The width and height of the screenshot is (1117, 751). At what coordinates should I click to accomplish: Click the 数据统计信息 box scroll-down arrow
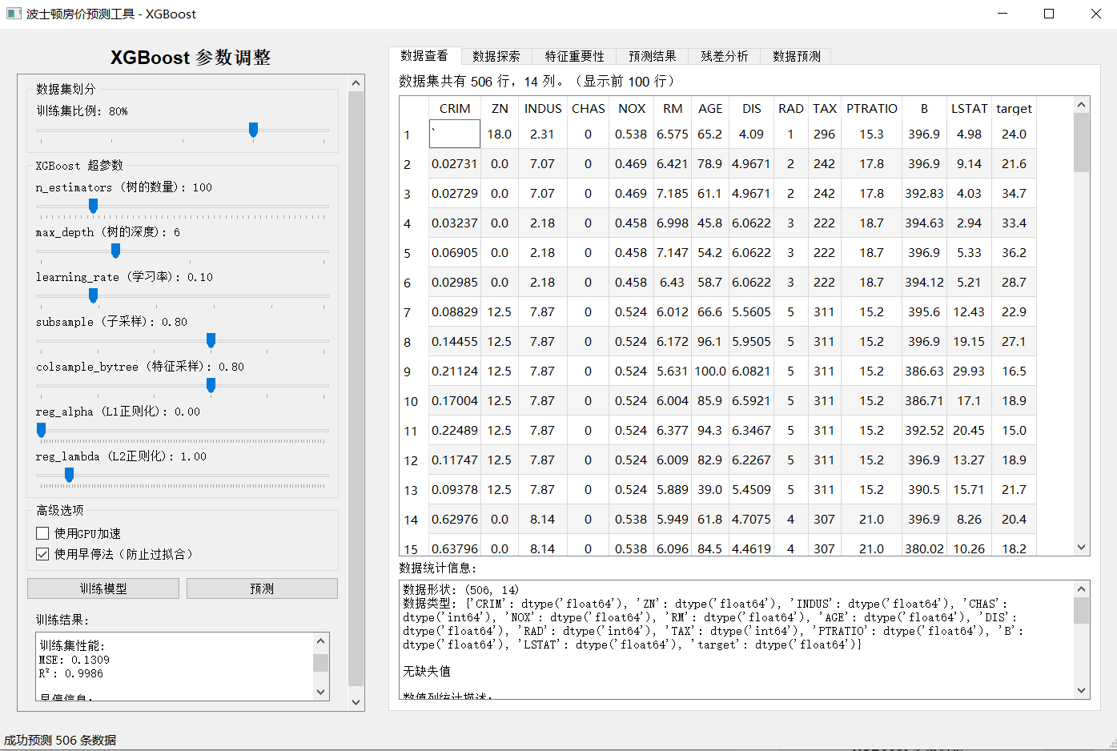[1081, 690]
